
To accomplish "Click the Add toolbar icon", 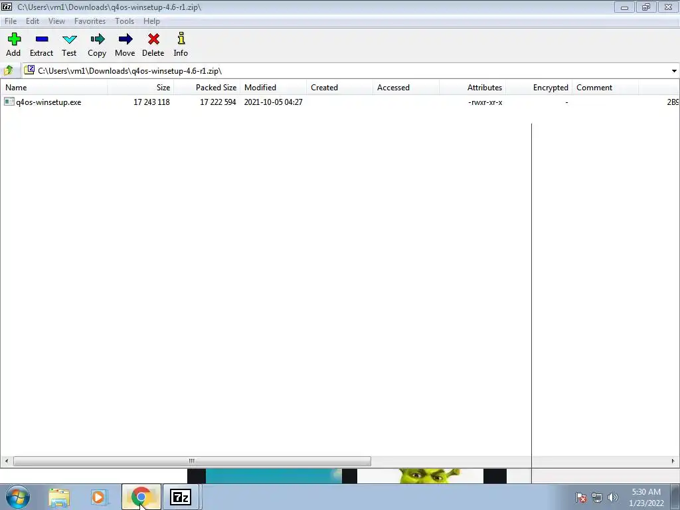I will [x=14, y=39].
